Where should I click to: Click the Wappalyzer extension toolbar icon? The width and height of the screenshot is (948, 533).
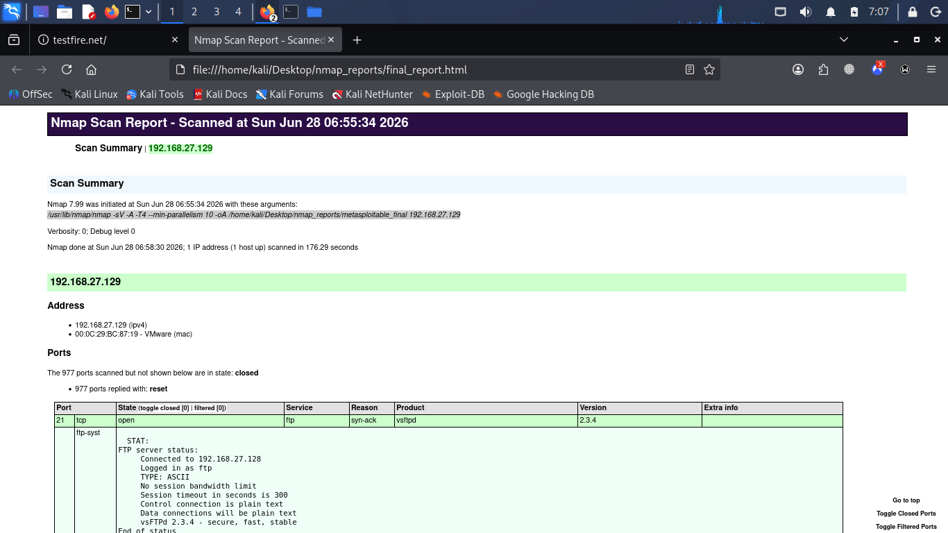tap(905, 69)
